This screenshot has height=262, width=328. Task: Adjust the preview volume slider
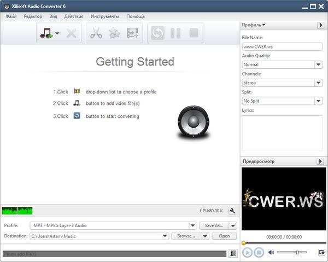tap(297, 252)
